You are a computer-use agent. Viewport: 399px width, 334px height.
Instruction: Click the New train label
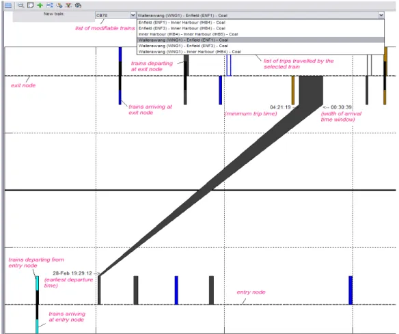tap(54, 14)
